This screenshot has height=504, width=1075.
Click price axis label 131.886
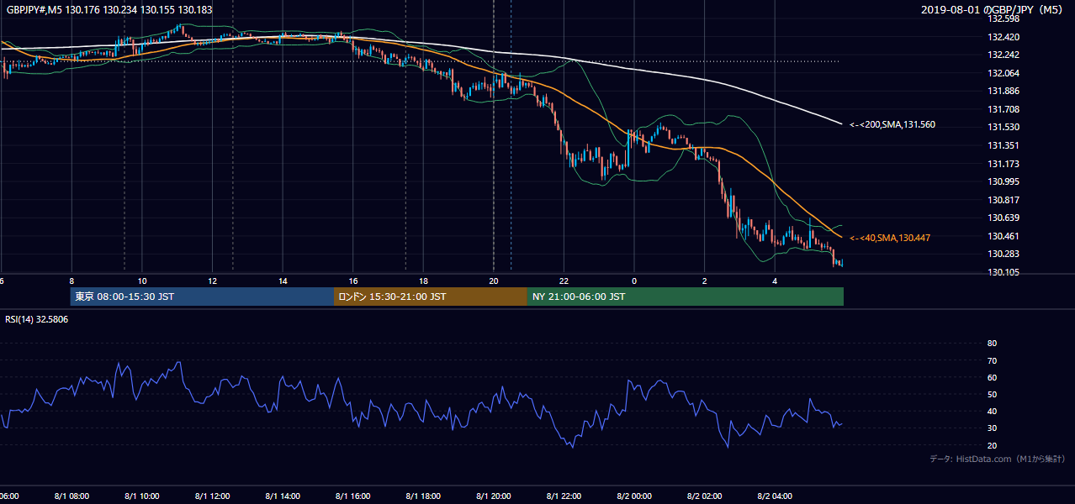coord(1003,91)
